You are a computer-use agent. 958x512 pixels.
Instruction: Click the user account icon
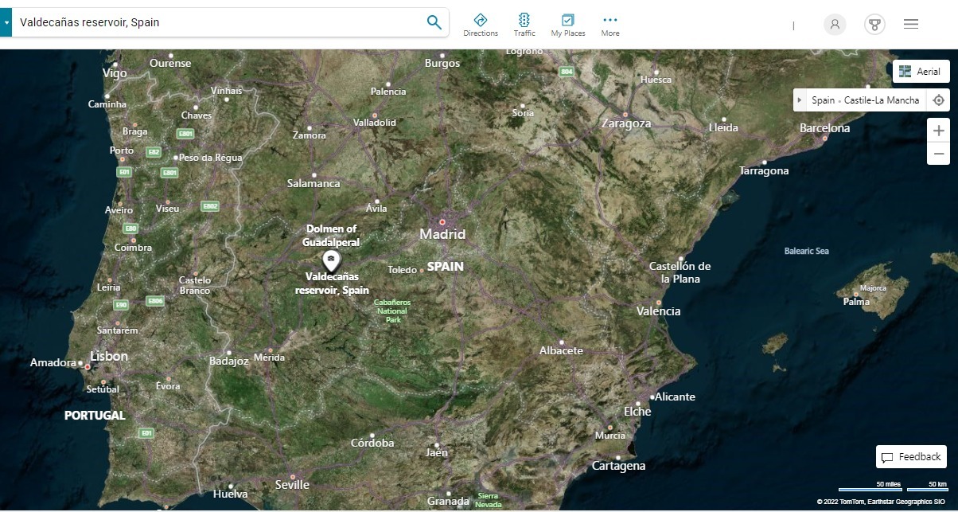point(835,24)
